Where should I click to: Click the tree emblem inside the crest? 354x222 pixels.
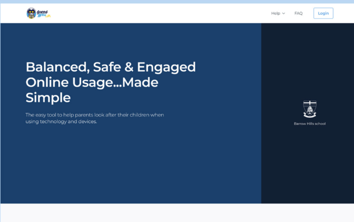pos(310,110)
